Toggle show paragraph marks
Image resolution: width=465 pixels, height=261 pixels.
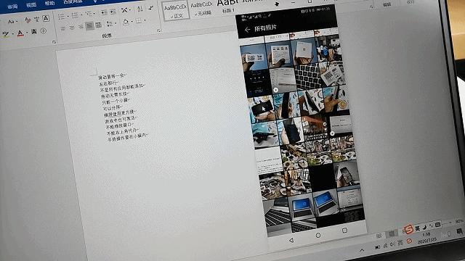(151, 8)
